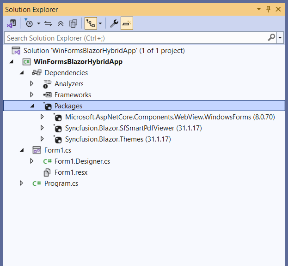This screenshot has width=288, height=266.
Task: Click the Analyzers icon
Action: (47, 84)
